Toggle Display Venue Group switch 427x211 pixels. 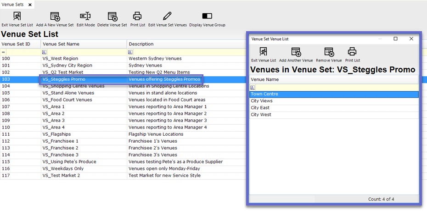tap(207, 17)
